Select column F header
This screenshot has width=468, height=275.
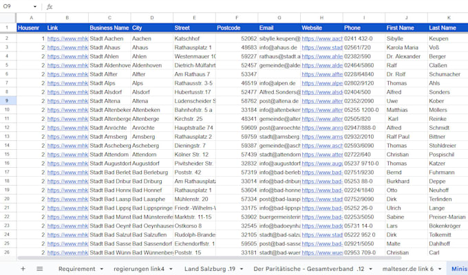pyautogui.click(x=237, y=18)
